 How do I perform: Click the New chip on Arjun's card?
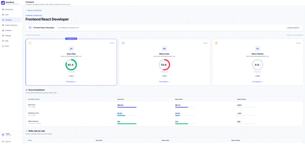click(x=71, y=76)
